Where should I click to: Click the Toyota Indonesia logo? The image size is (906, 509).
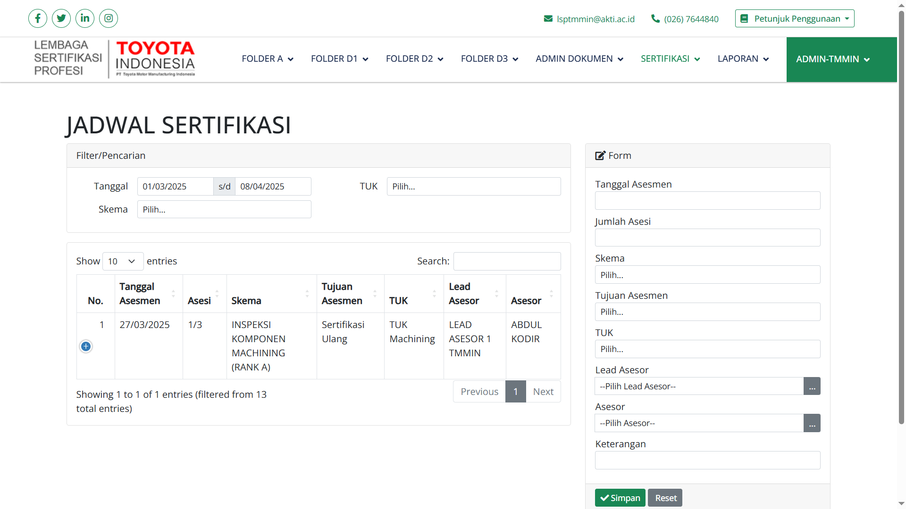[x=155, y=59]
